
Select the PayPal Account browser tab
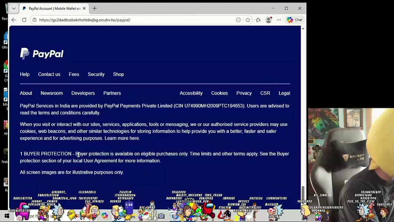[54, 9]
